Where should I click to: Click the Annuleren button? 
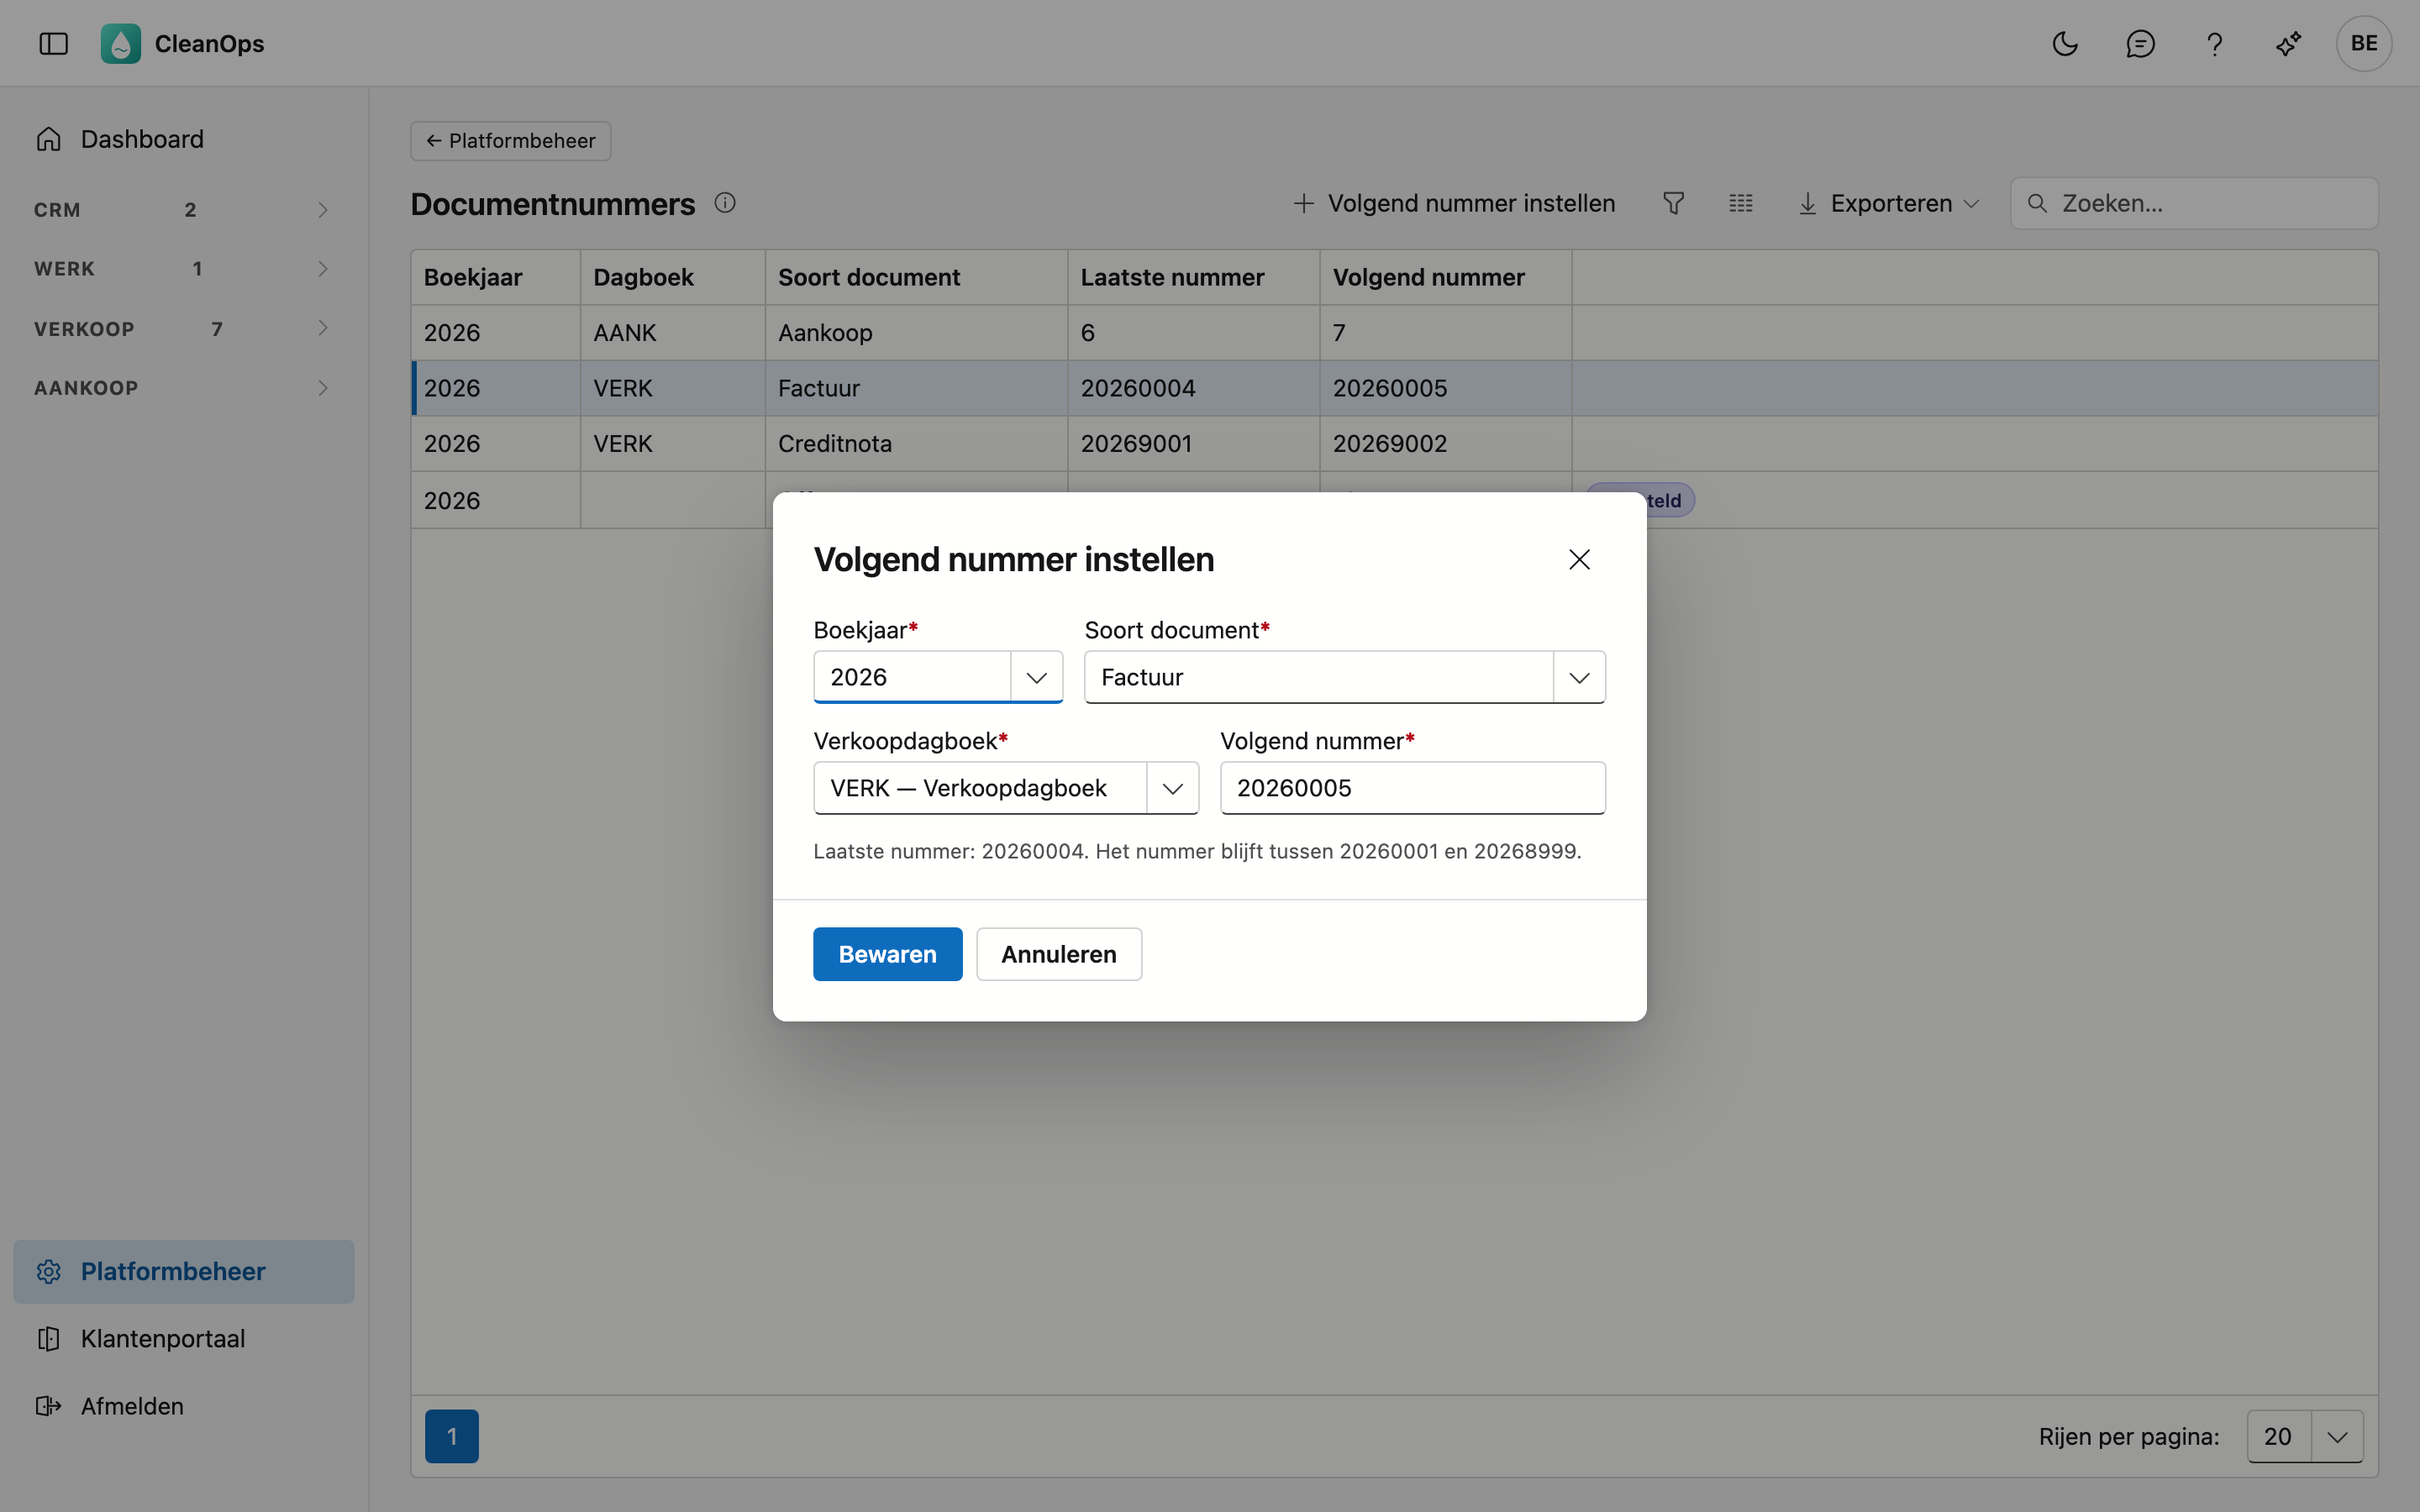[1058, 954]
